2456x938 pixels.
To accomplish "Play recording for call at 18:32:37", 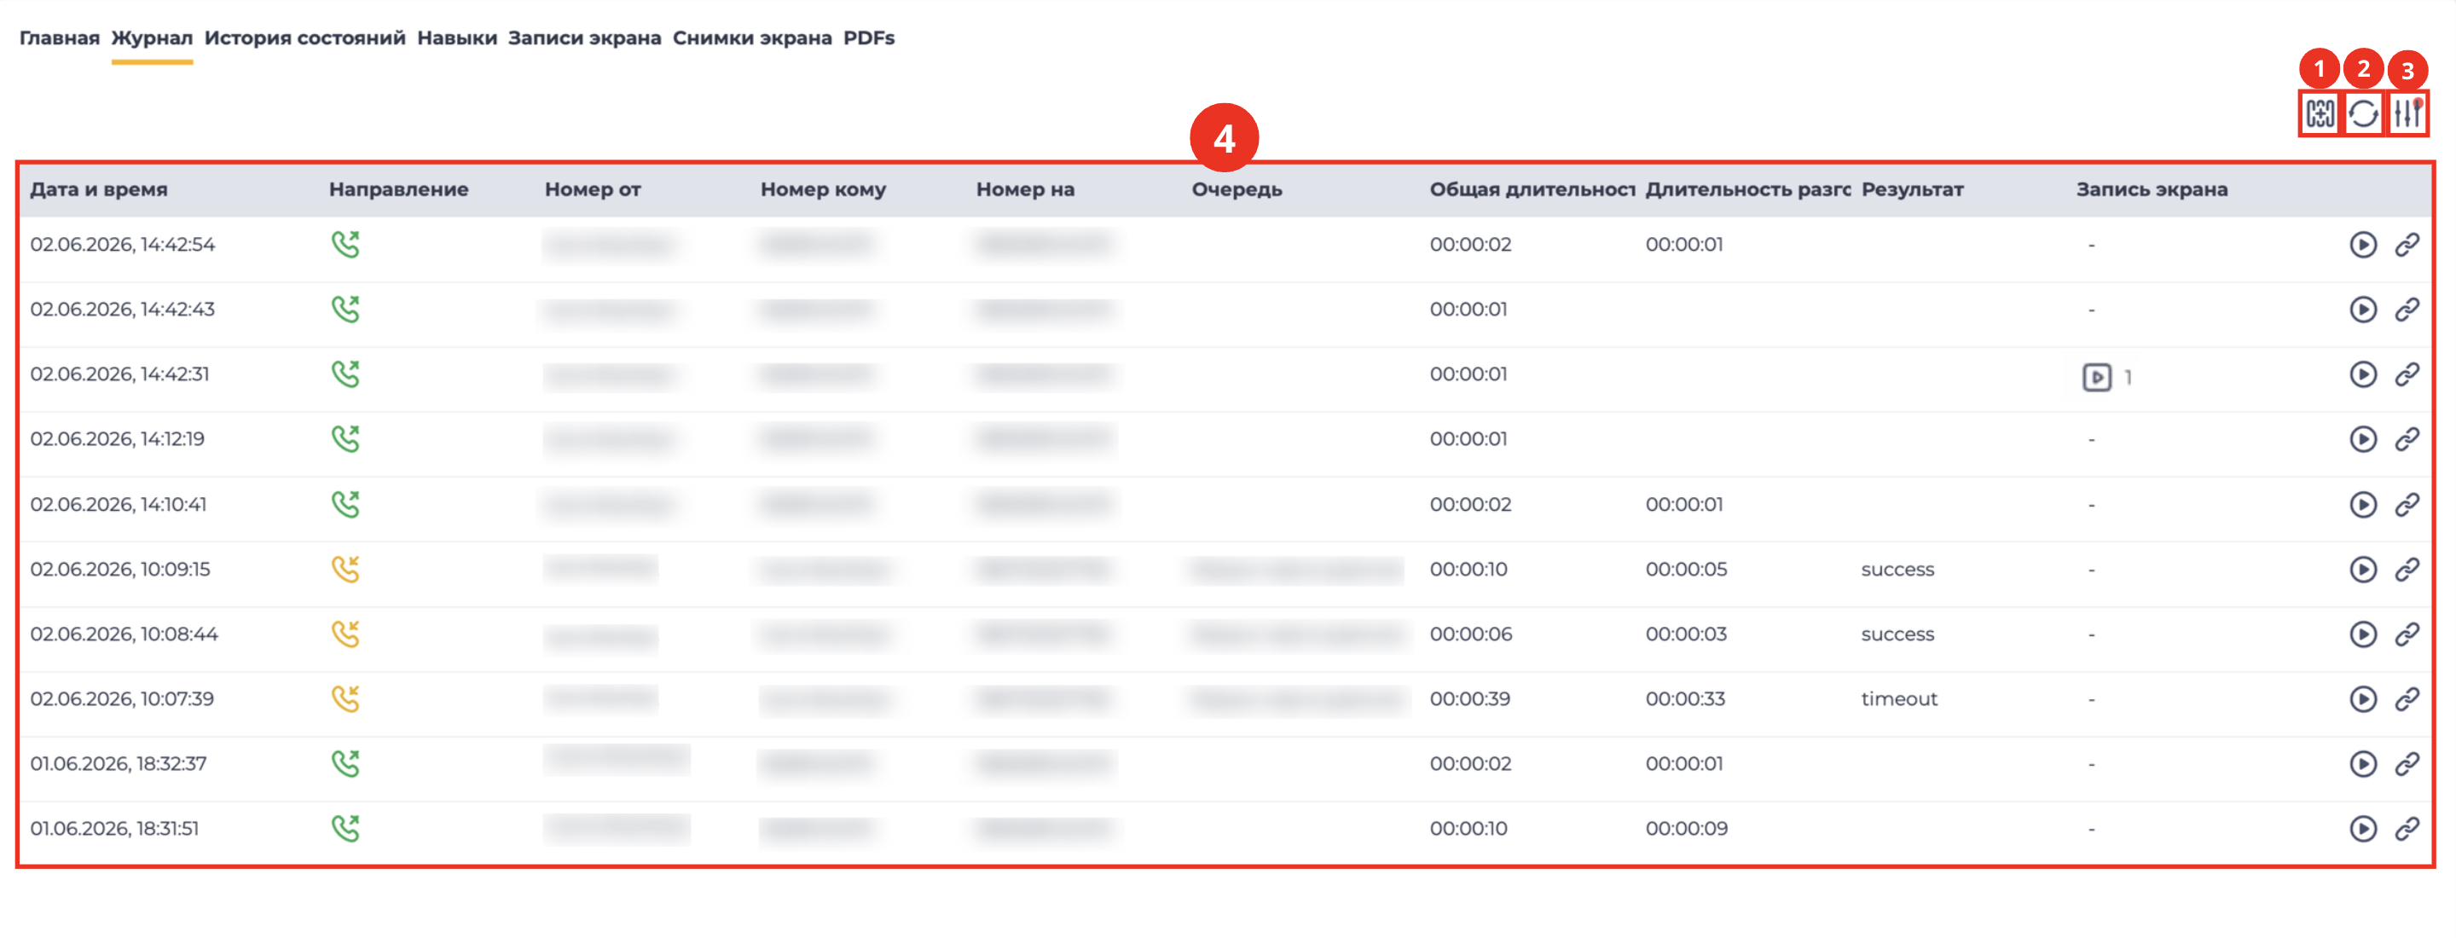I will pos(2362,763).
